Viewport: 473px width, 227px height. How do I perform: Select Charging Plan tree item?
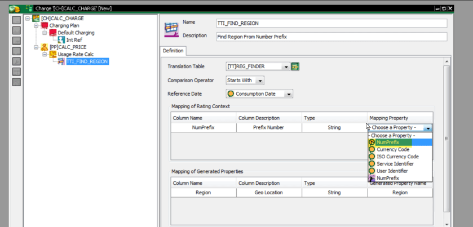pyautogui.click(x=64, y=25)
